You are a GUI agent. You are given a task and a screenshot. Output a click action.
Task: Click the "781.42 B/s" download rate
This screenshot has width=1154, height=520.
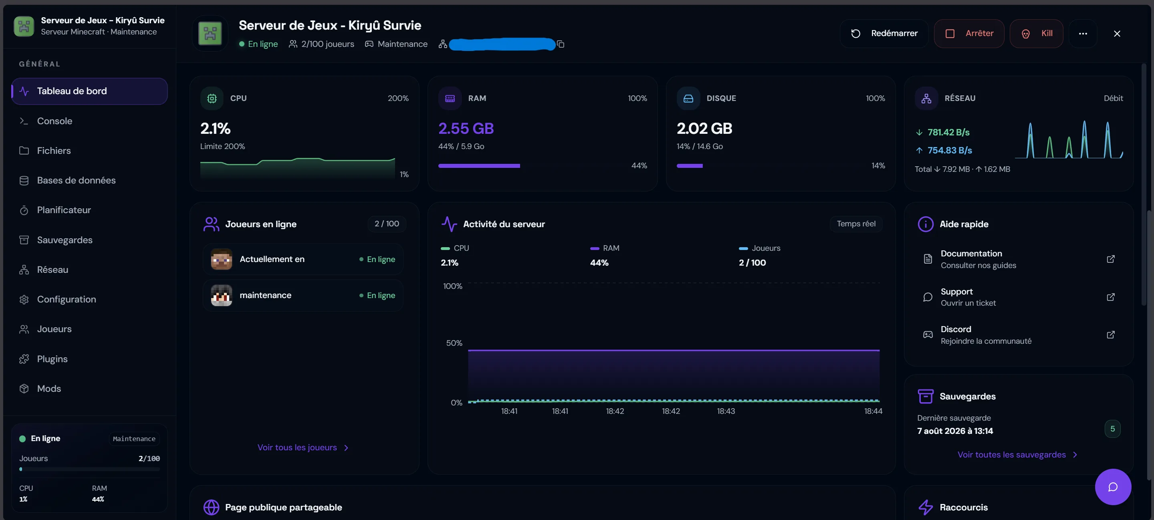coord(948,133)
